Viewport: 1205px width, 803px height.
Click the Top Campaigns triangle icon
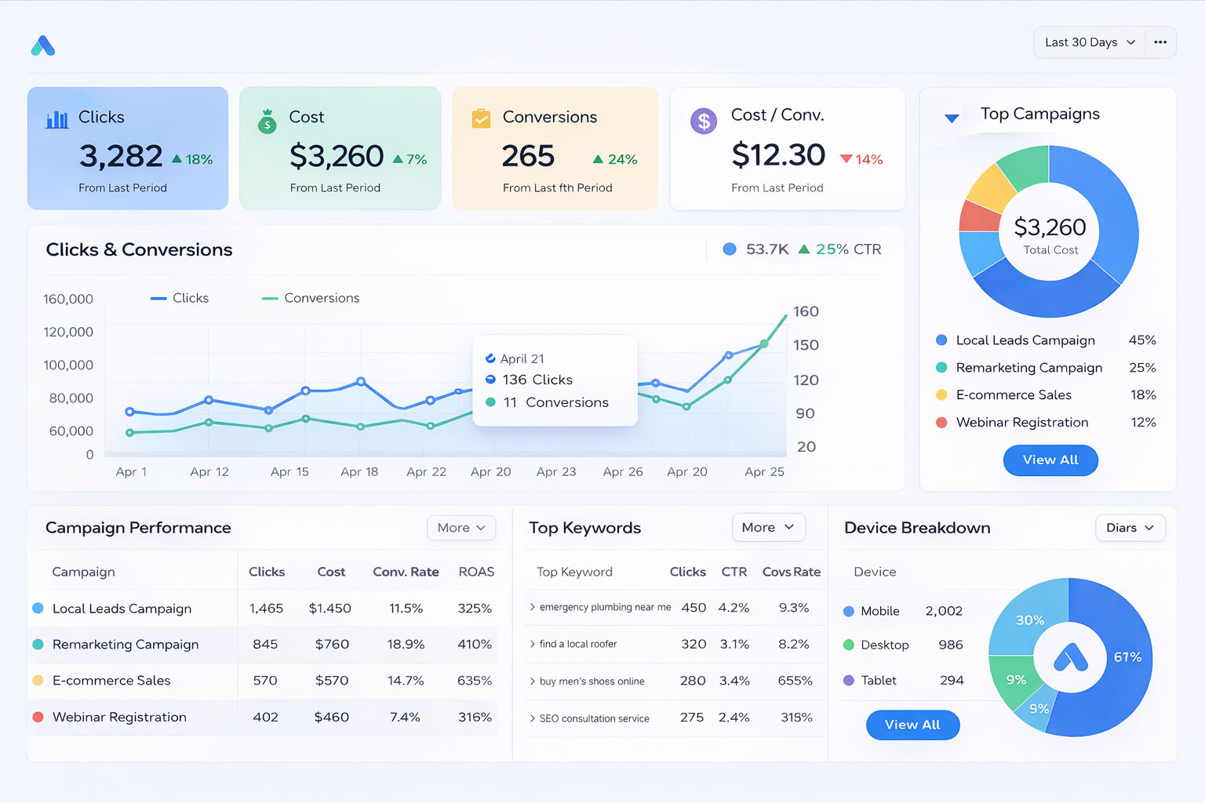click(x=952, y=118)
